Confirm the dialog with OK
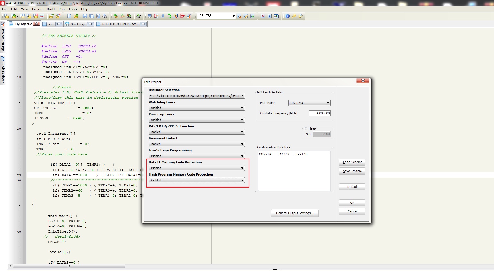The image size is (494, 271). [x=352, y=203]
